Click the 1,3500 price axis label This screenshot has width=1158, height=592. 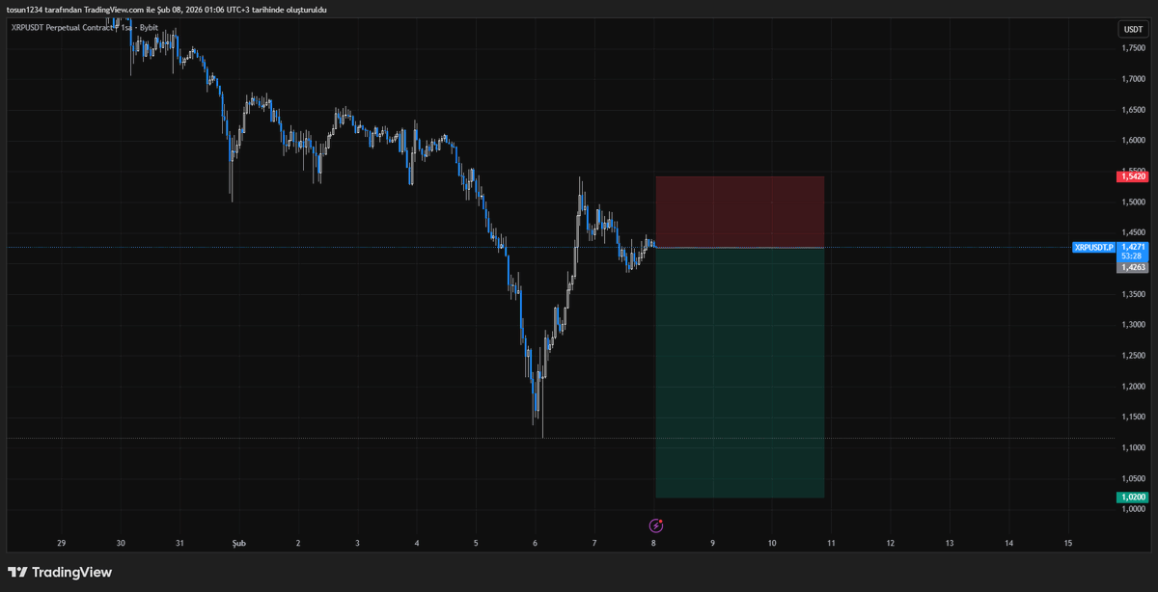1133,293
